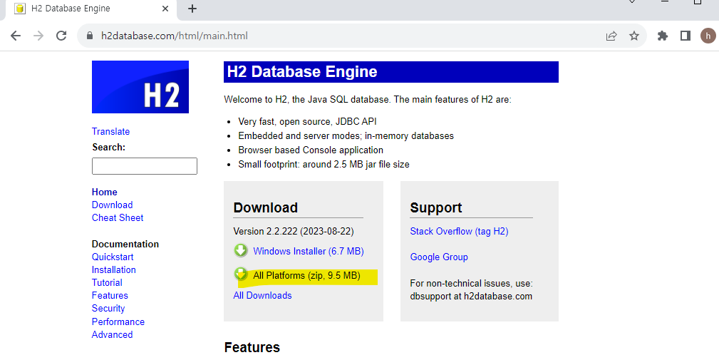
Task: Open the Download sidebar link
Action: click(x=113, y=205)
